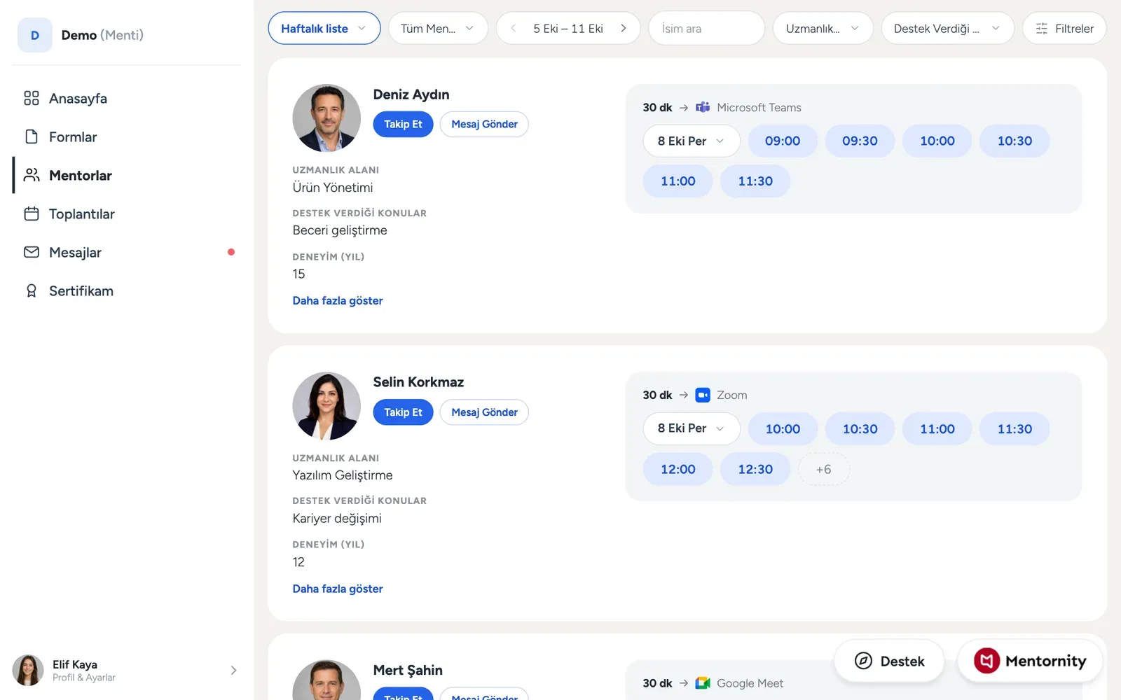Open the Filtreler filter panel
The image size is (1121, 700).
pyautogui.click(x=1064, y=29)
